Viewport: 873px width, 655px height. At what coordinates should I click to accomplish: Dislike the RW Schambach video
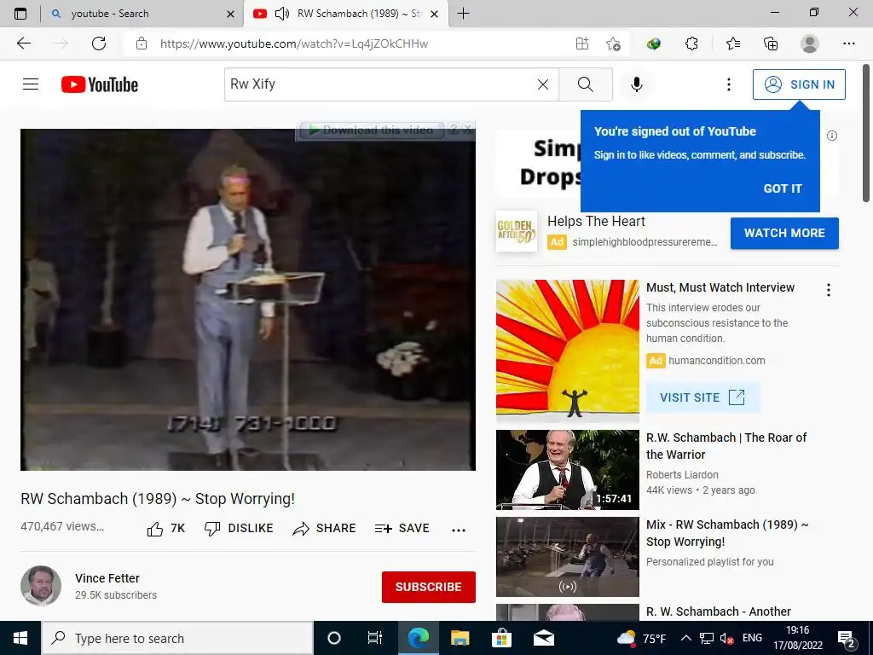(x=239, y=529)
